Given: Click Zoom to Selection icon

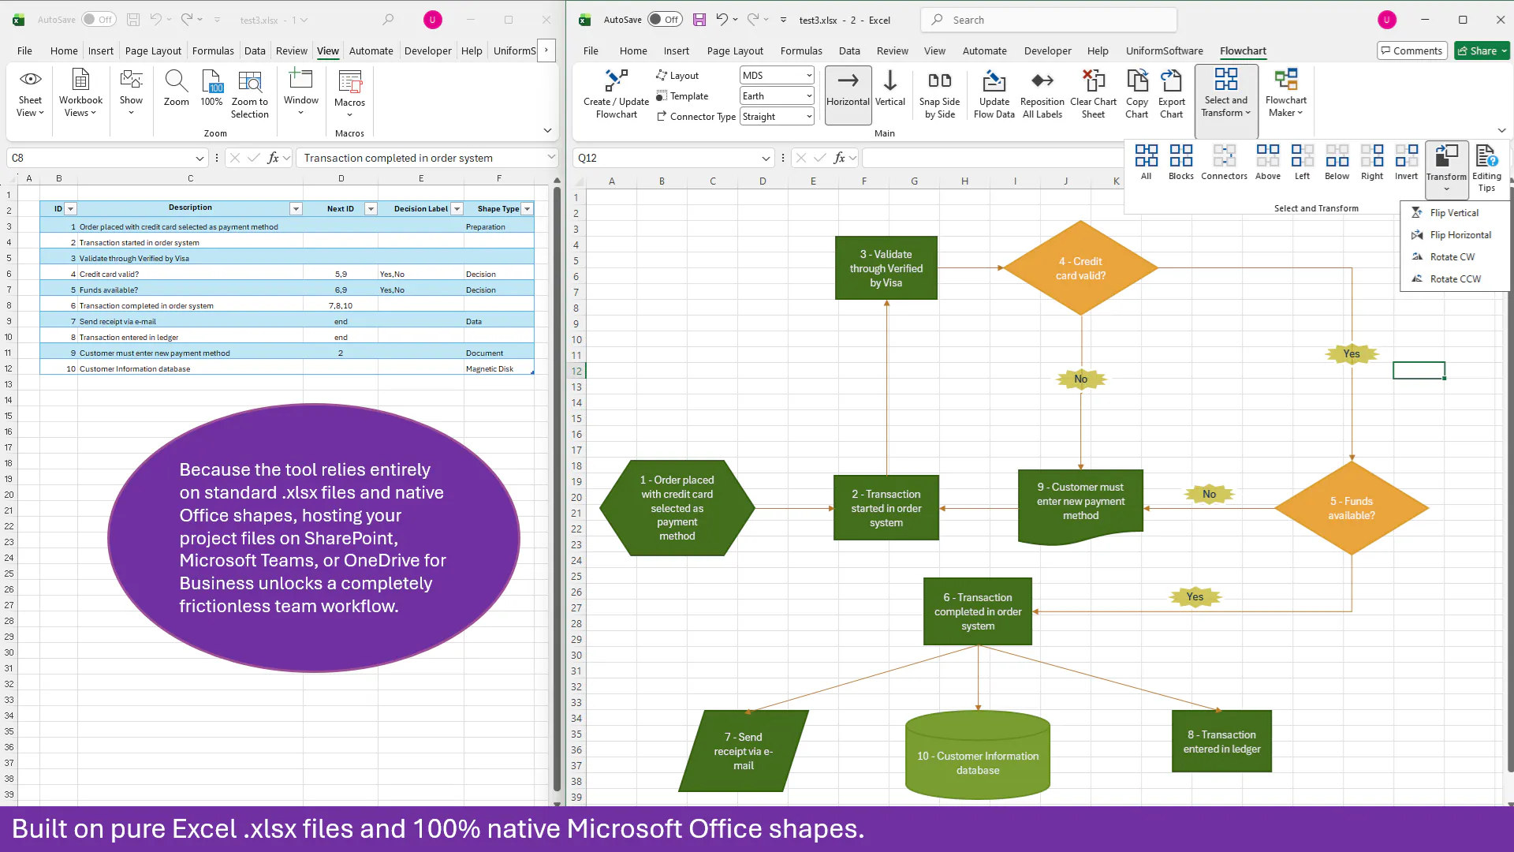Looking at the screenshot, I should (x=249, y=94).
